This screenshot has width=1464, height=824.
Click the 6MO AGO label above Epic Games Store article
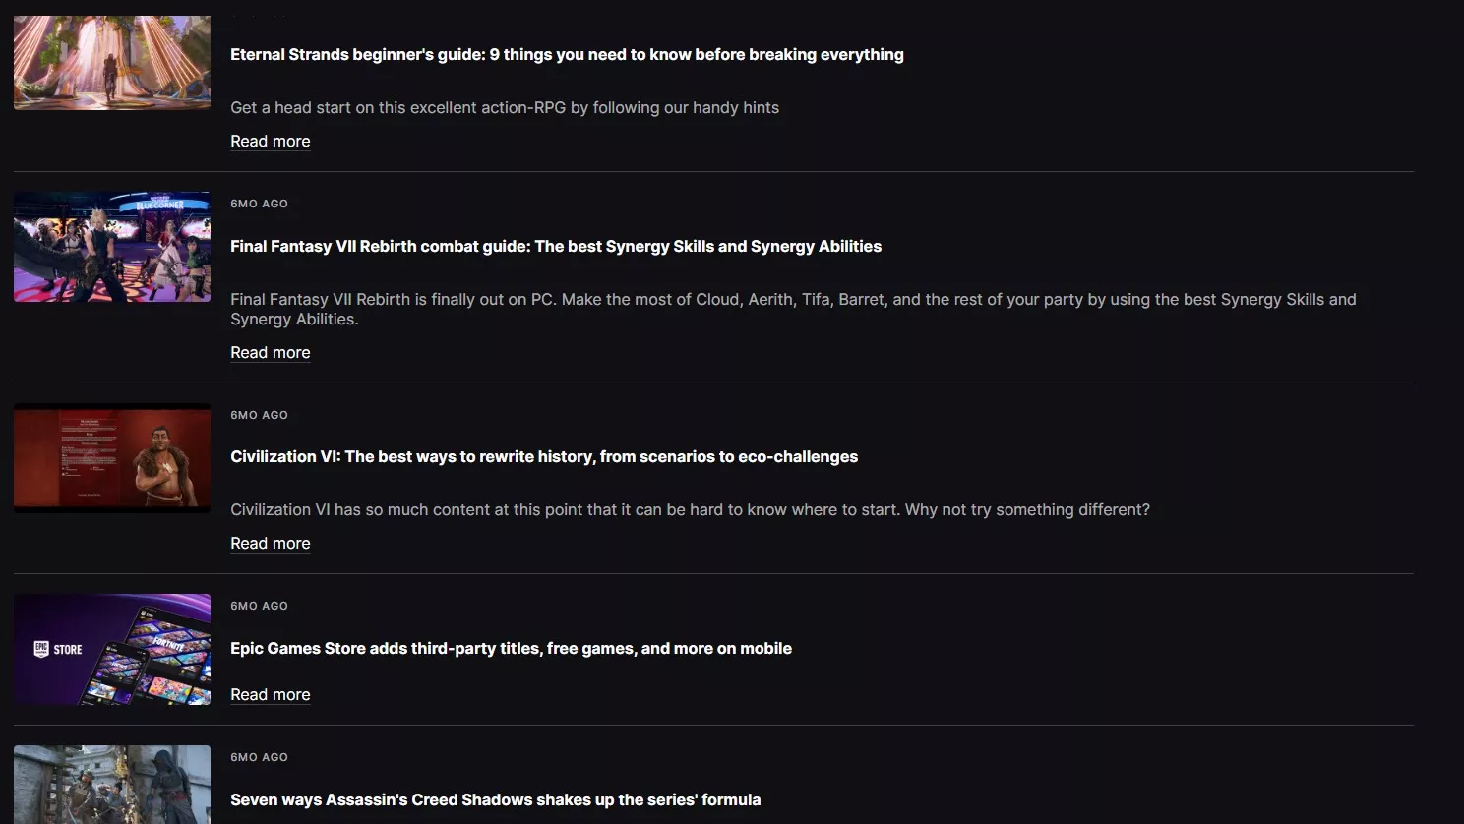point(260,606)
